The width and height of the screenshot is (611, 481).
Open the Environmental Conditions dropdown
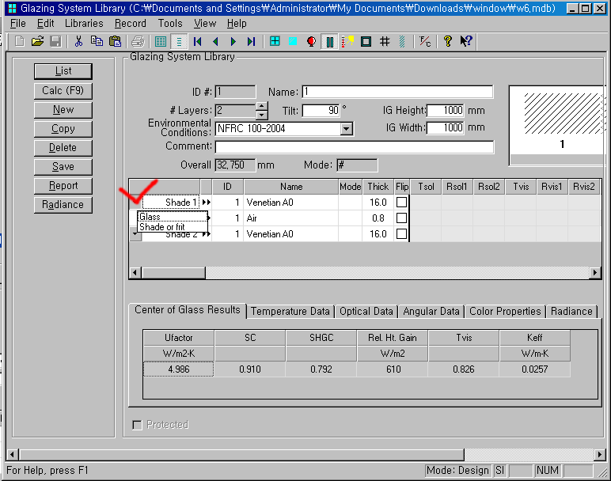[346, 128]
